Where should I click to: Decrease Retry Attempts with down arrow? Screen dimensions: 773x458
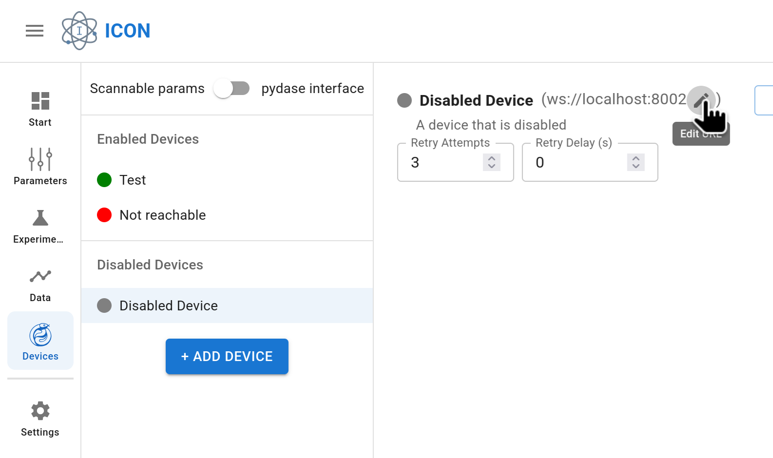click(x=491, y=167)
